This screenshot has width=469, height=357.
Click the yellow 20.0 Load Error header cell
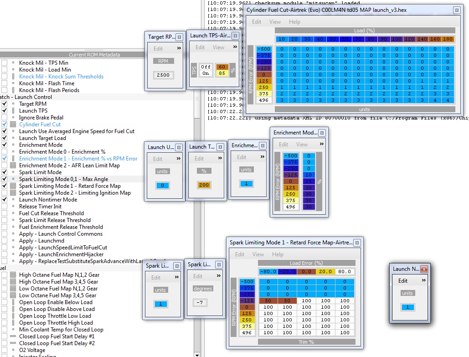325,271
